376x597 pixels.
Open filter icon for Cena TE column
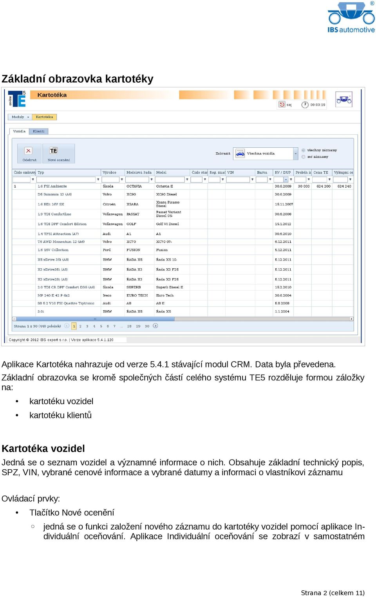tap(329, 179)
